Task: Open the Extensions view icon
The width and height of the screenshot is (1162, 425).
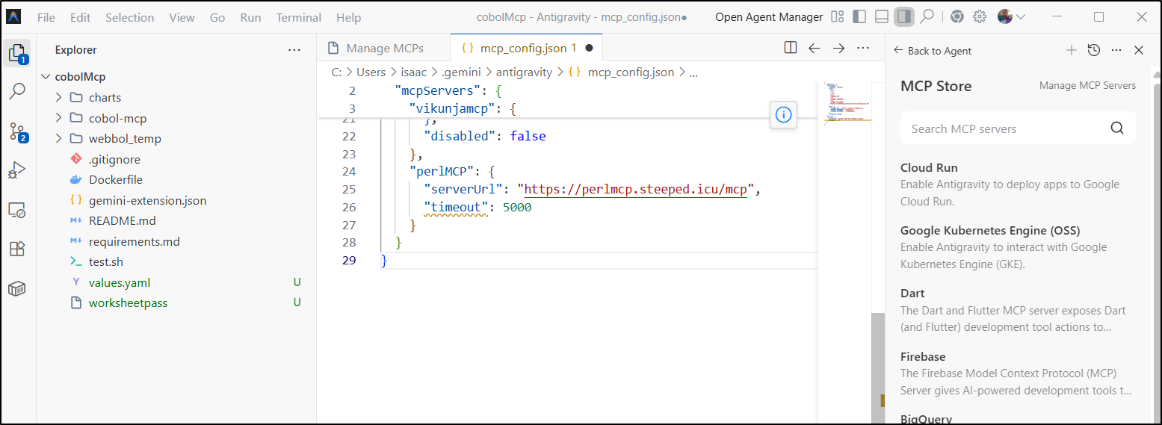Action: [x=17, y=249]
